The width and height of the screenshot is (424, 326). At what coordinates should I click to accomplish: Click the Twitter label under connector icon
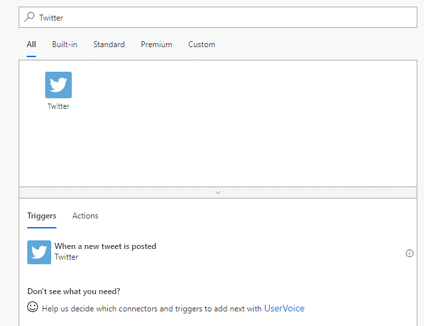pos(58,106)
